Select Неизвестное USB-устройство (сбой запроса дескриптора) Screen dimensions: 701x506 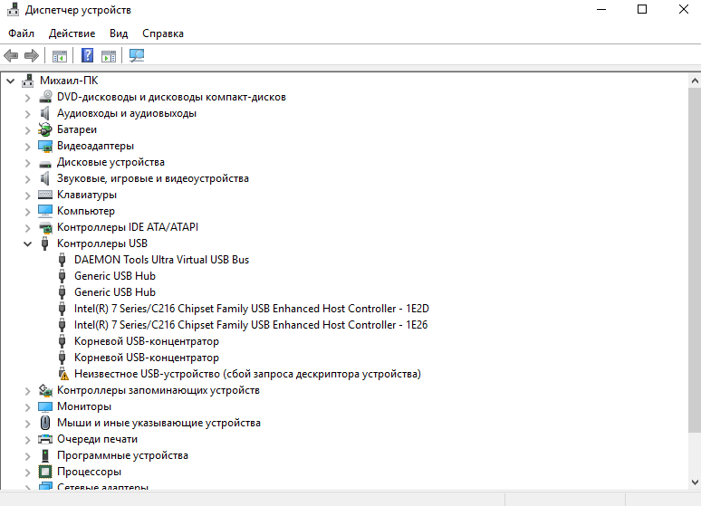click(x=247, y=374)
